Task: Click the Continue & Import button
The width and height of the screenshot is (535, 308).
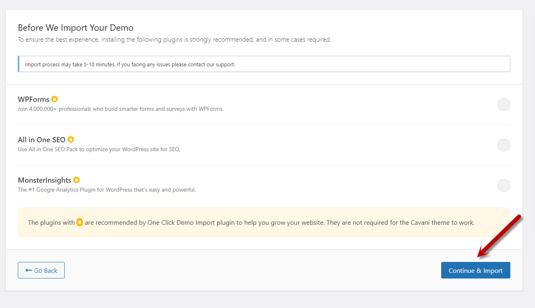Action: point(476,270)
